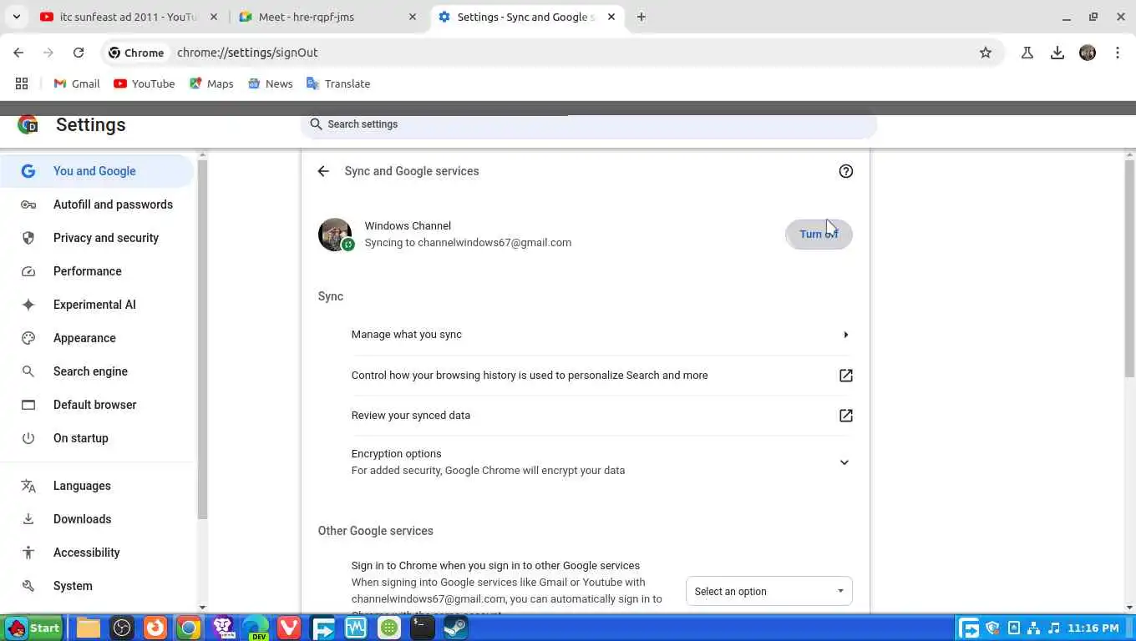Open the Gmail bookmark

(x=77, y=83)
